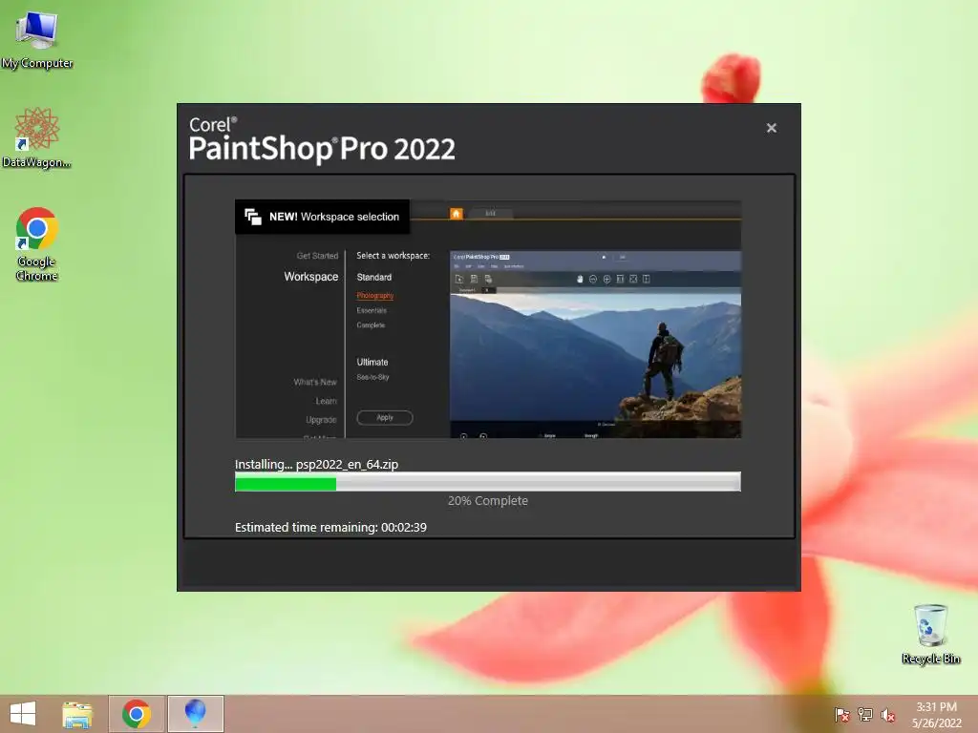The height and width of the screenshot is (733, 978).
Task: Open the Recycle Bin on the desktop
Action: tap(930, 634)
